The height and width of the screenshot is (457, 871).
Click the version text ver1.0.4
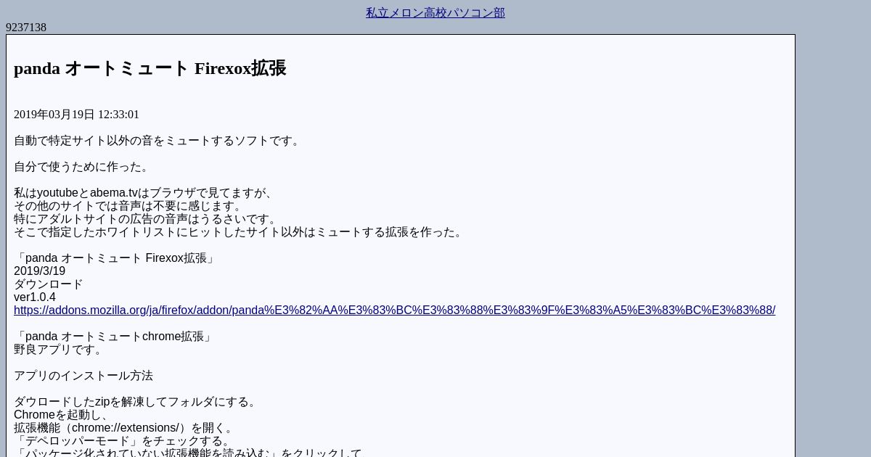point(35,297)
